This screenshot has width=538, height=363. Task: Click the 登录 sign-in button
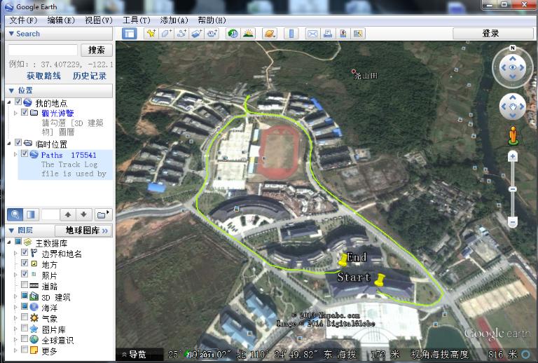[493, 34]
